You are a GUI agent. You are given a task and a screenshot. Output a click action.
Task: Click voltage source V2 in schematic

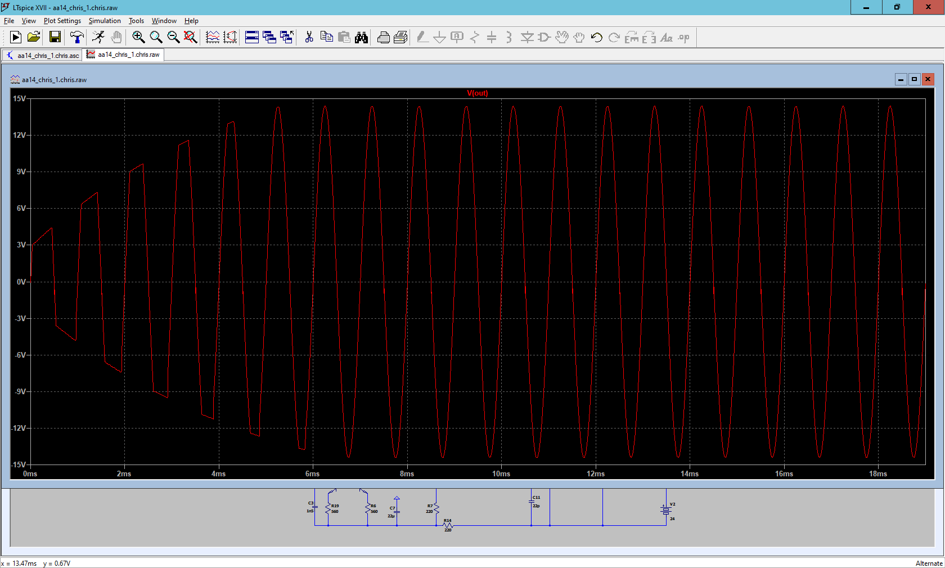pos(667,511)
